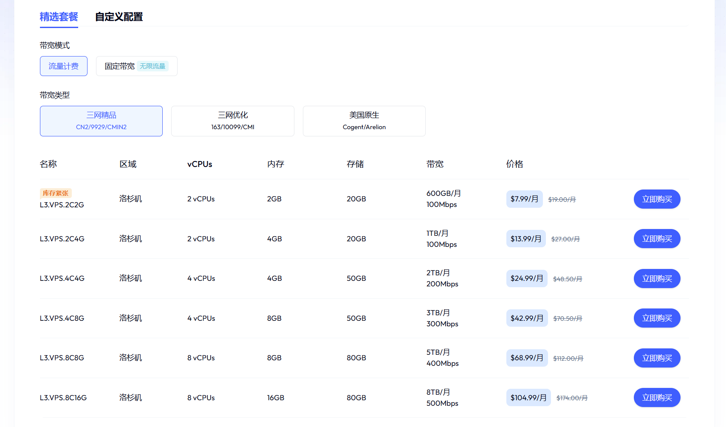Click the 价格 column header

[x=514, y=164]
